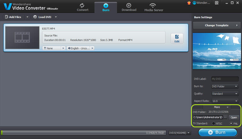Click the Edit button for 83077.MP4

(x=177, y=38)
